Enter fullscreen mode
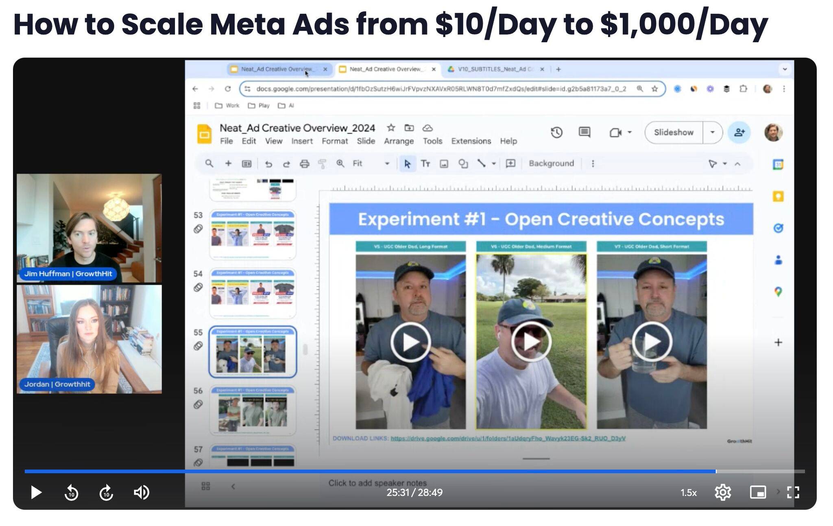 pos(793,492)
